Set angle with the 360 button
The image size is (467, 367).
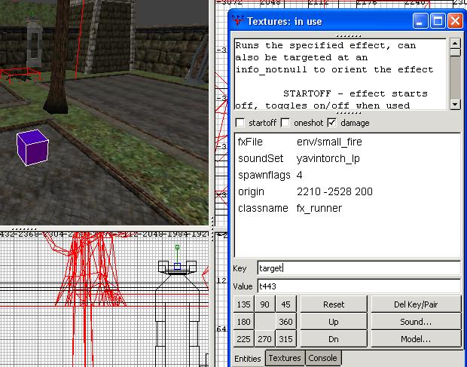pyautogui.click(x=285, y=322)
